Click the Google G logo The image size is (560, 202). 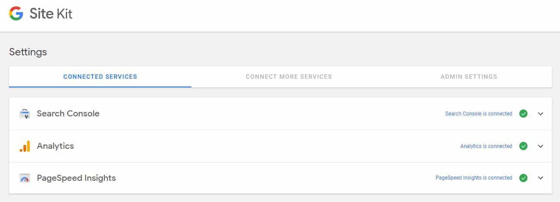(16, 14)
